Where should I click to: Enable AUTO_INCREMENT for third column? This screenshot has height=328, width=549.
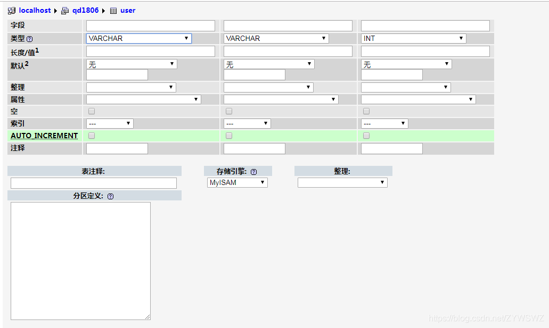[366, 136]
